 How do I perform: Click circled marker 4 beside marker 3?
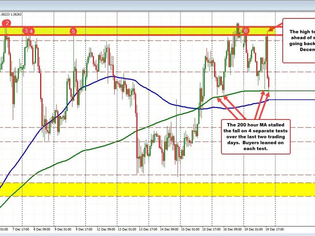31,31
